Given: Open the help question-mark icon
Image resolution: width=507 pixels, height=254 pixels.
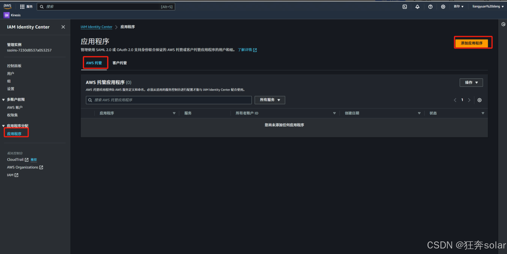Looking at the screenshot, I should click(430, 7).
